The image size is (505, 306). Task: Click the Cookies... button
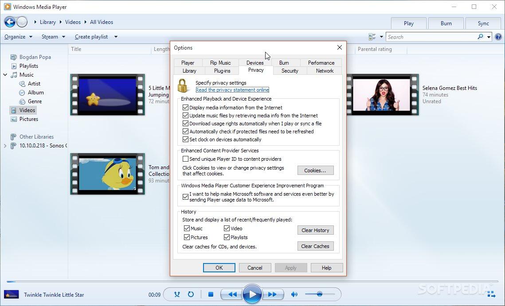[315, 170]
